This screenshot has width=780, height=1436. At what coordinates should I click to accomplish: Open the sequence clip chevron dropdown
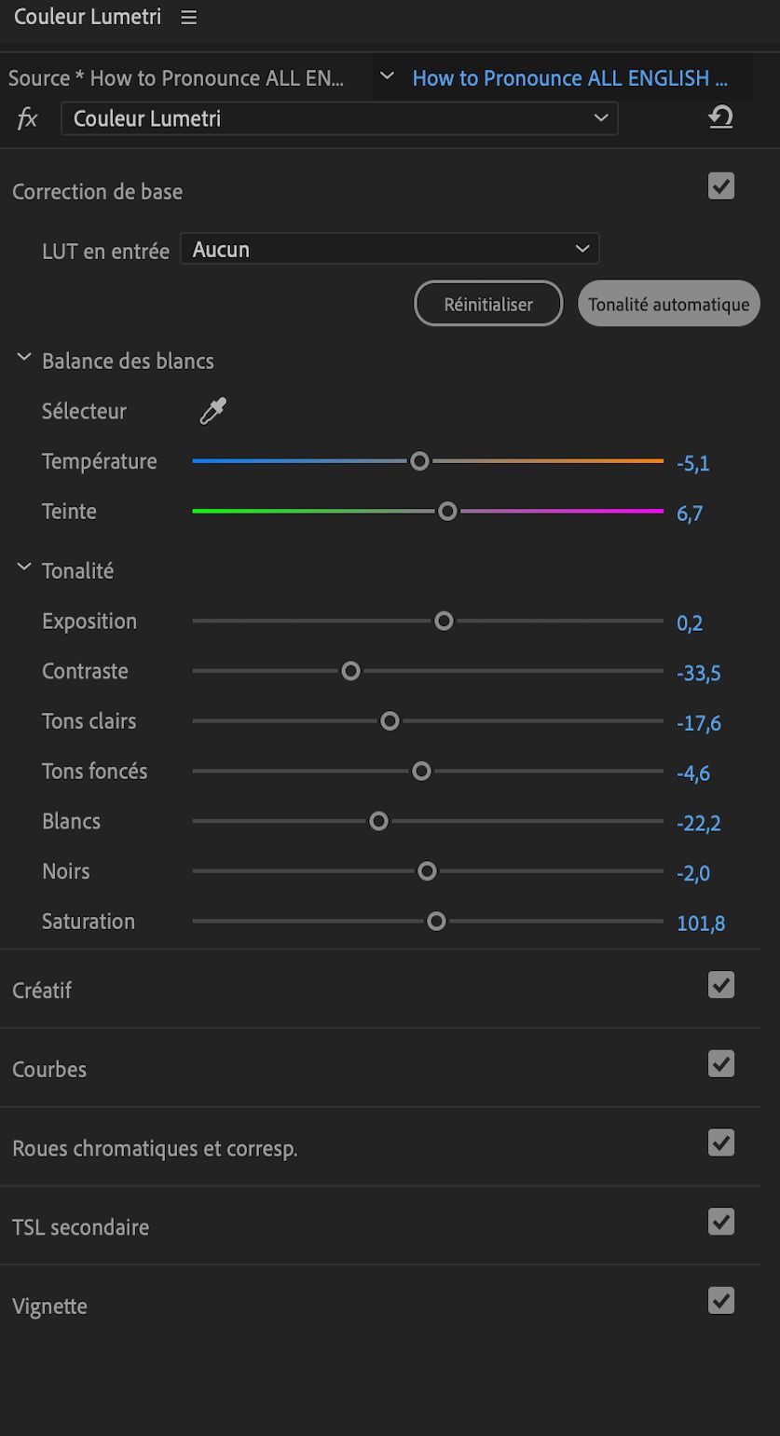click(388, 77)
